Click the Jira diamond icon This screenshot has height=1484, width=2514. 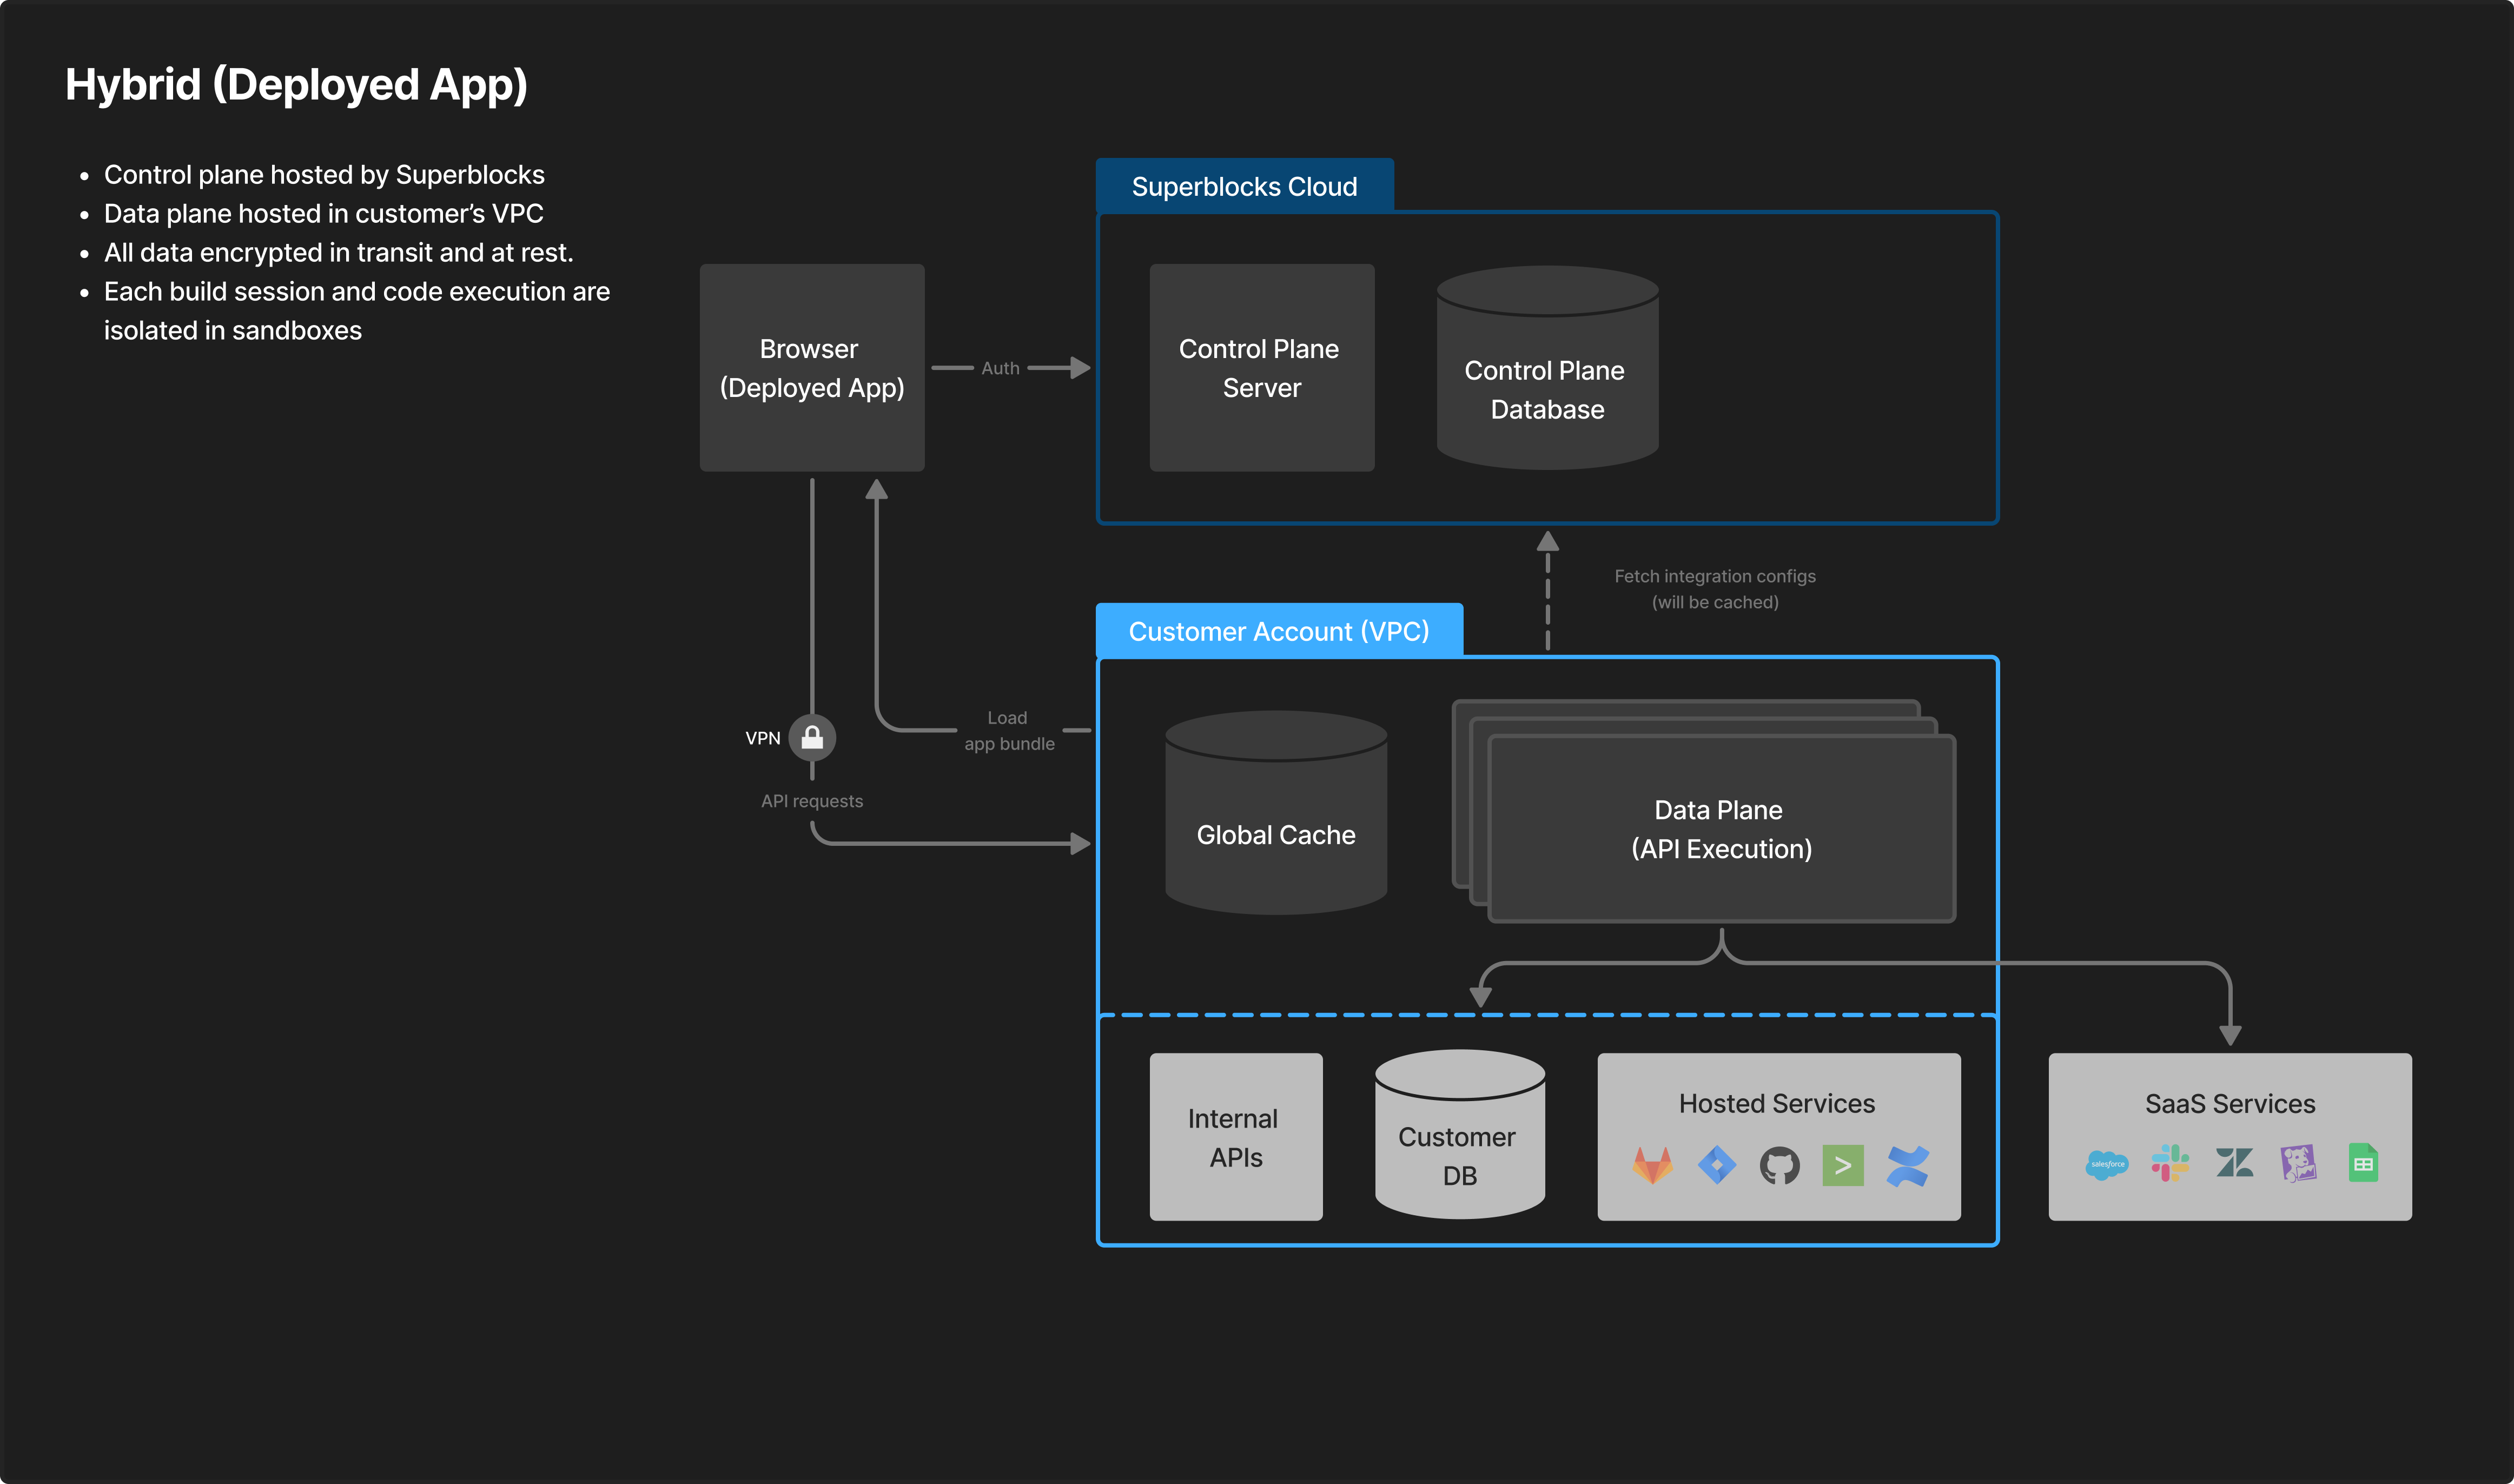[1716, 1166]
